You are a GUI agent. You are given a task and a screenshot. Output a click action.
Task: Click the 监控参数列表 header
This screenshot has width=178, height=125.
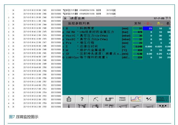click(x=79, y=23)
